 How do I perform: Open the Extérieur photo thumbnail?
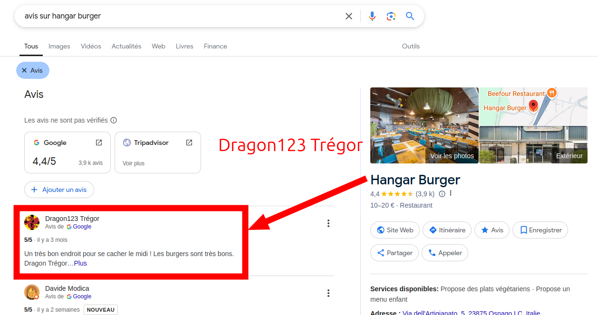coord(533,145)
